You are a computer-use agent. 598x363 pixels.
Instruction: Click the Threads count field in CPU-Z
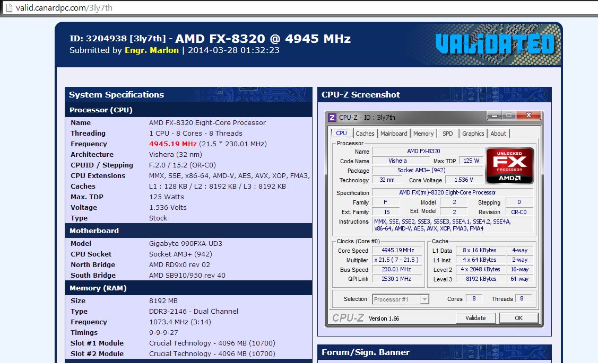pos(522,299)
